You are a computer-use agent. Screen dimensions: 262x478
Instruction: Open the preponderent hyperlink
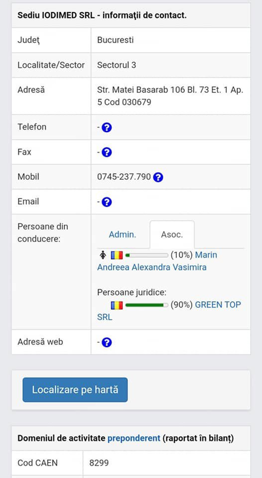[133, 438]
